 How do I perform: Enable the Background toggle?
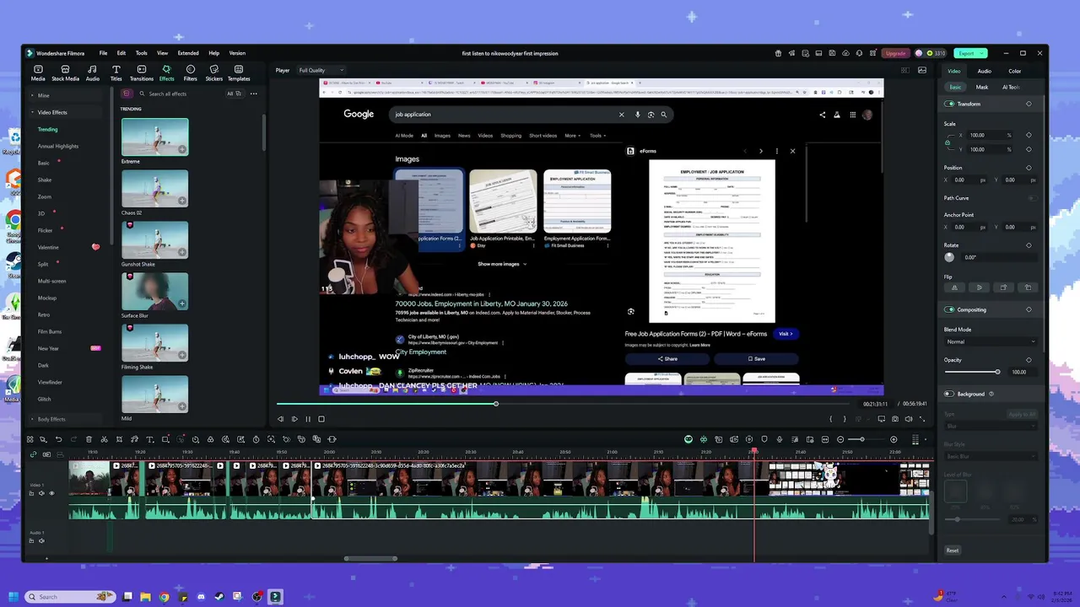tap(949, 394)
